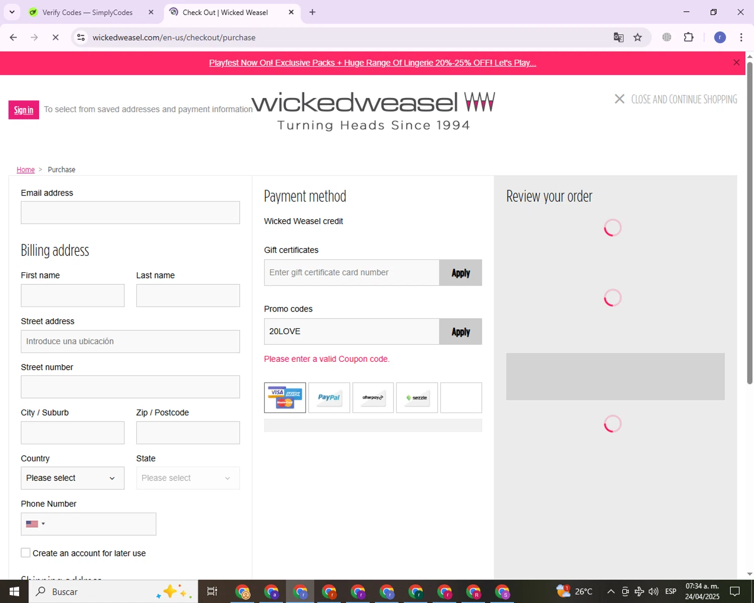Open the State dropdown
Viewport: 754px width, 603px height.
point(188,478)
